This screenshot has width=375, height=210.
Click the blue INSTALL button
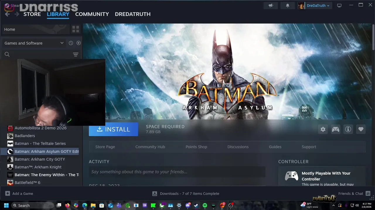tap(113, 129)
